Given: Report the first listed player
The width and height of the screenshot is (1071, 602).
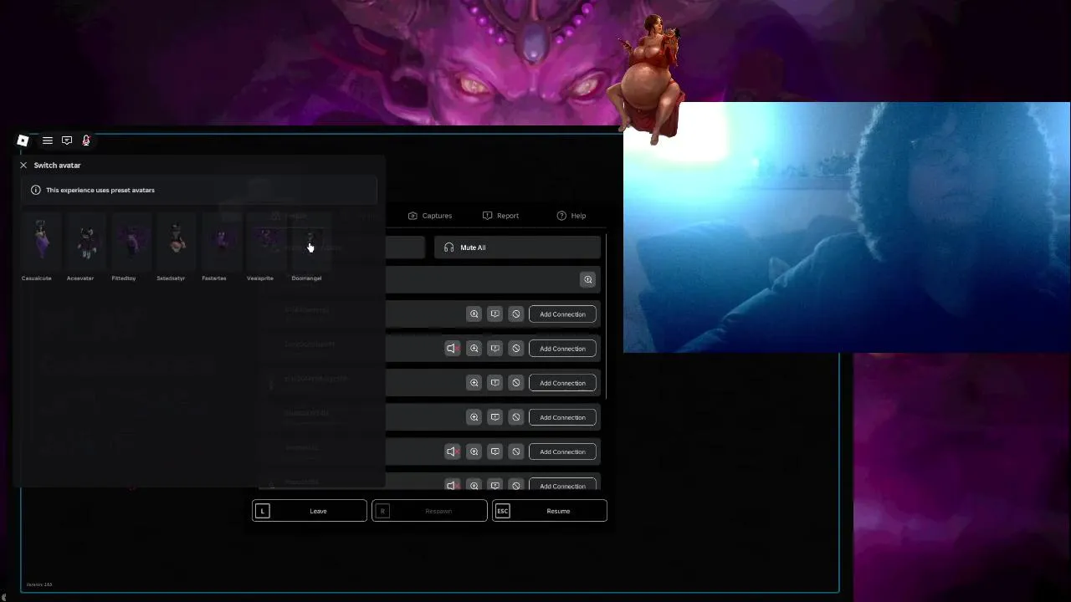Looking at the screenshot, I should click(x=495, y=314).
